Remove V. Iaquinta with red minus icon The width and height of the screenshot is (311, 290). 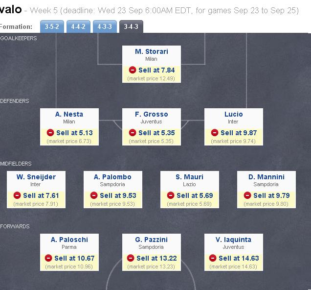(212, 258)
